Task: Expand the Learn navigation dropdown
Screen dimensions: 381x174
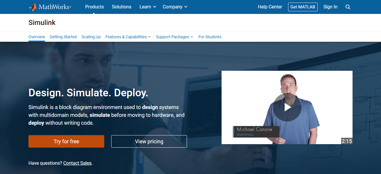Action: tap(147, 7)
